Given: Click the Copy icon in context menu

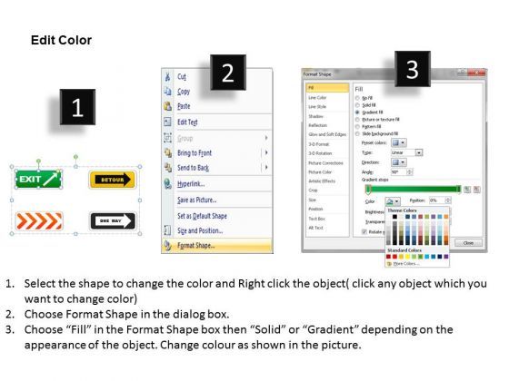Looking at the screenshot, I should click(x=167, y=92).
